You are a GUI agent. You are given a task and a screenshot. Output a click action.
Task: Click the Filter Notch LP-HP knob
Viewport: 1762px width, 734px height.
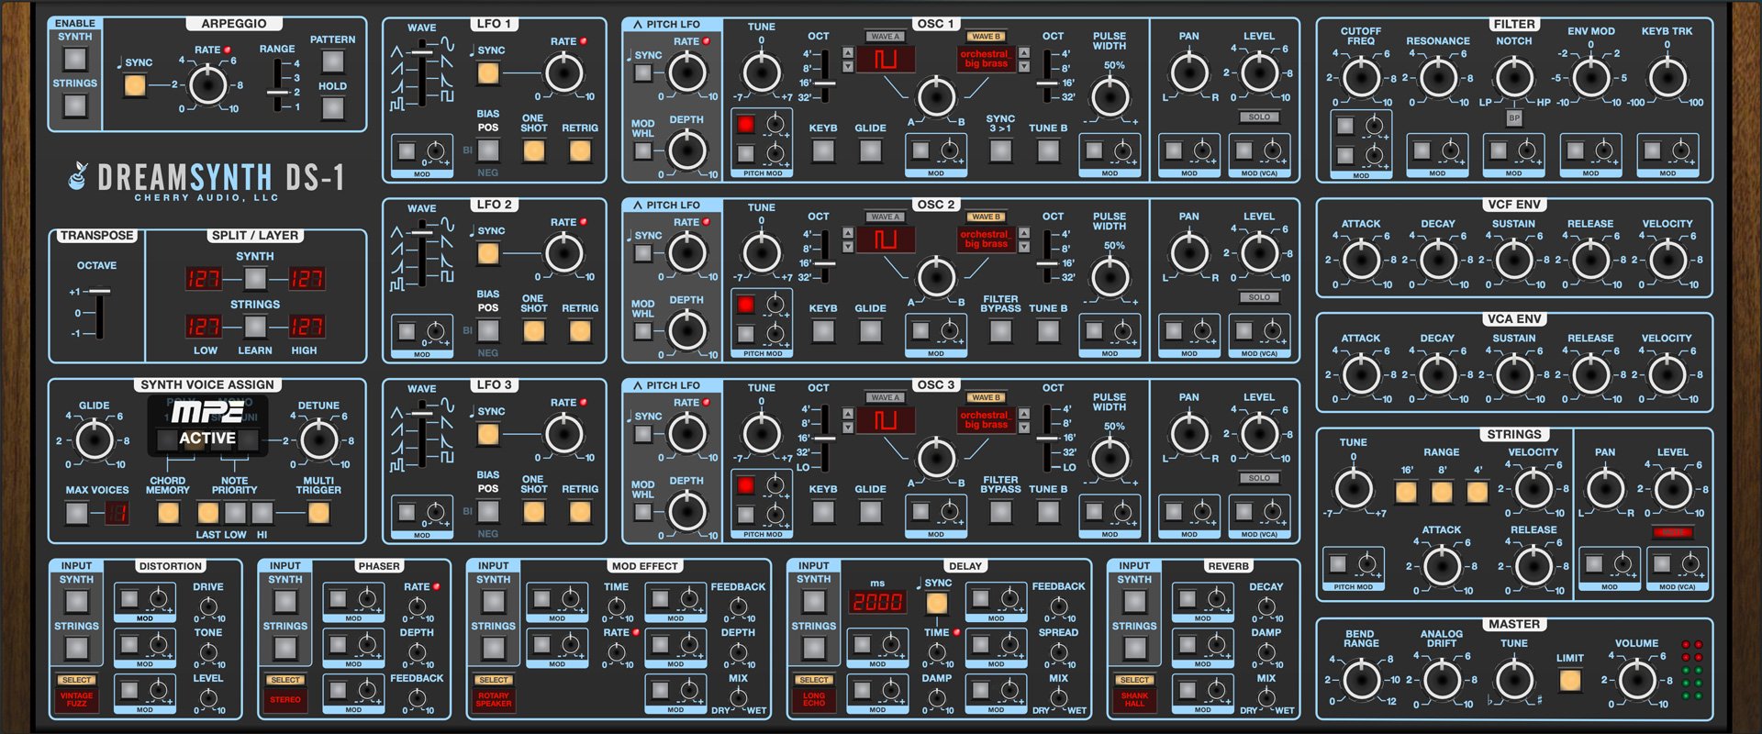1514,78
